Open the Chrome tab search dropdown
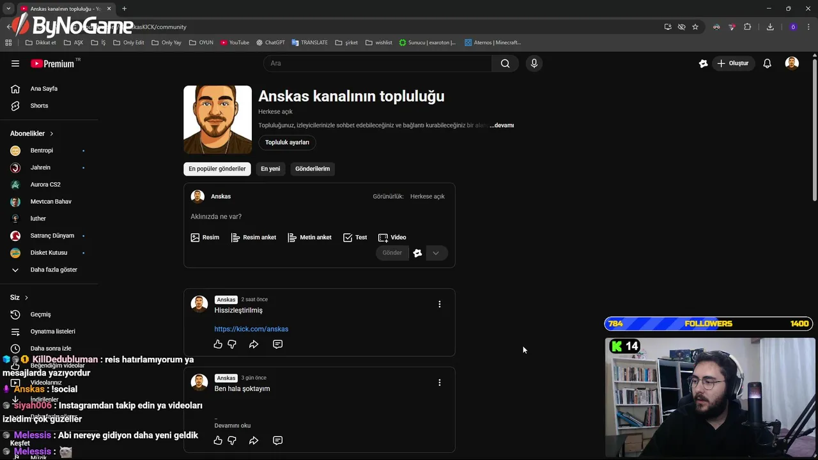This screenshot has height=460, width=818. (x=8, y=9)
